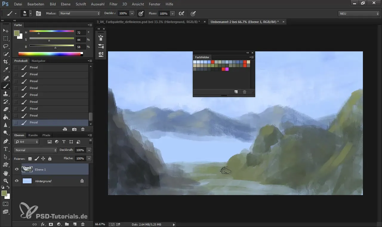Open the NEU workspace dropdown

click(359, 13)
